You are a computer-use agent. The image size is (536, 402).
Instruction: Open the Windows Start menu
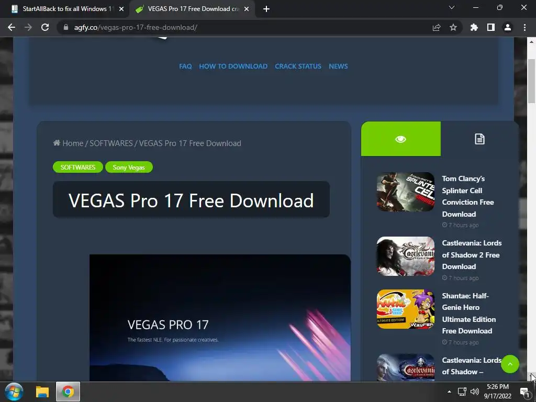[x=14, y=392]
